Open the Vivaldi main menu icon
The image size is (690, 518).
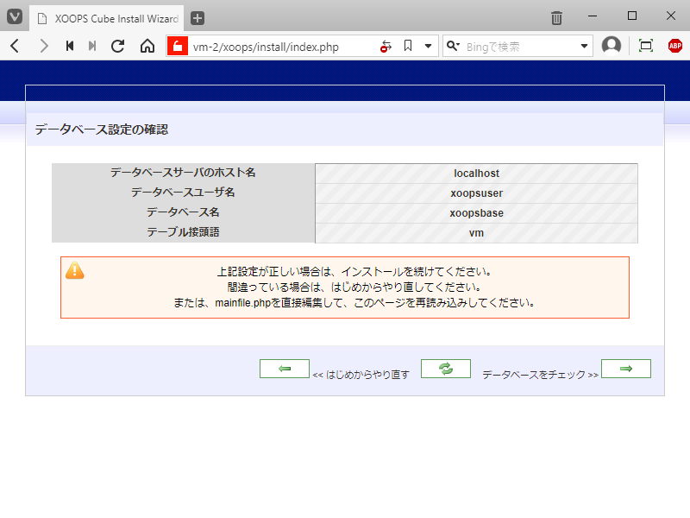15,17
